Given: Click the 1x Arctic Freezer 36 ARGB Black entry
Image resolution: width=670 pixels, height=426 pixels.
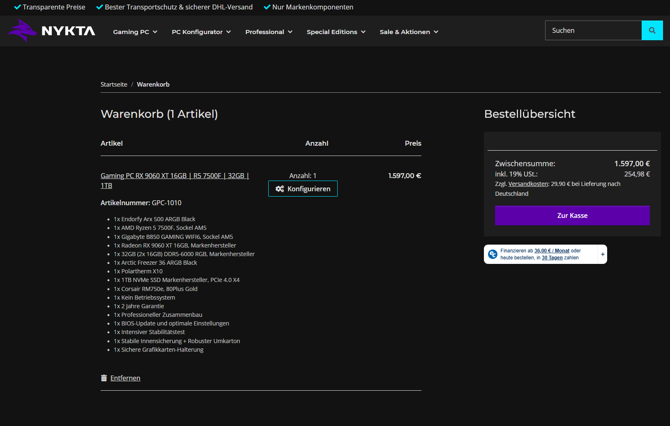Looking at the screenshot, I should (155, 263).
